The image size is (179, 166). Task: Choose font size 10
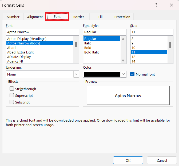pyautogui.click(x=149, y=48)
